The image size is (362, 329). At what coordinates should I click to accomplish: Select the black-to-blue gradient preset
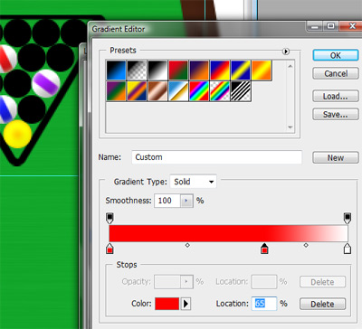click(116, 70)
